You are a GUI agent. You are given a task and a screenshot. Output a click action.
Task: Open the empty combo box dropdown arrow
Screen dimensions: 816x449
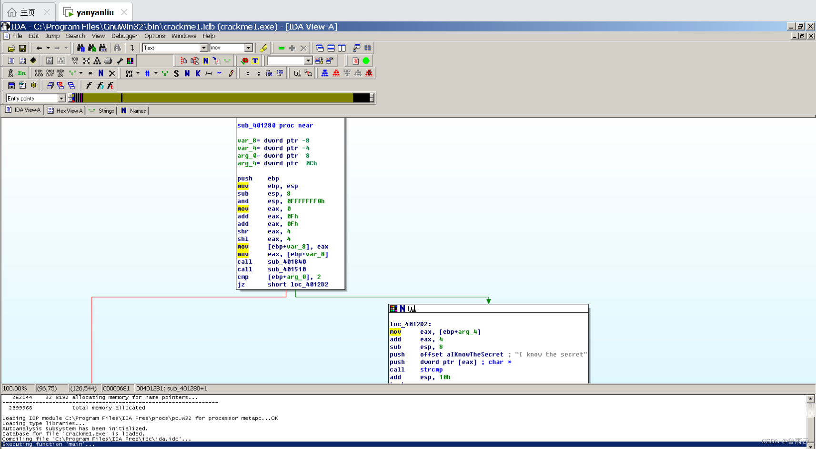pyautogui.click(x=308, y=60)
